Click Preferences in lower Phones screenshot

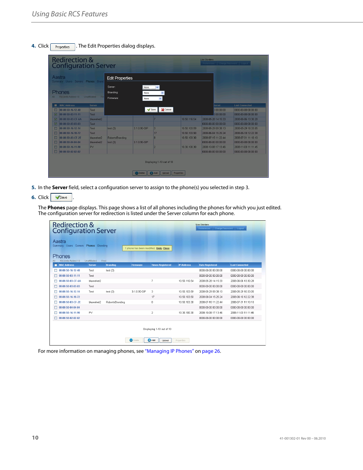pos(204,228)
